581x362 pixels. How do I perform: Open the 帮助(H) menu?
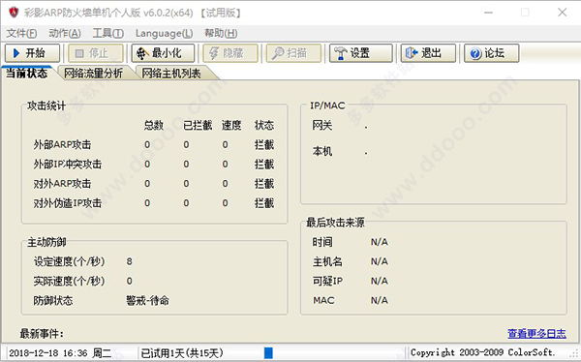click(221, 33)
